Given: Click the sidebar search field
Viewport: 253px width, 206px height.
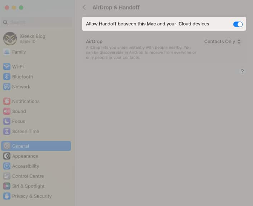Looking at the screenshot, I should pyautogui.click(x=37, y=22).
